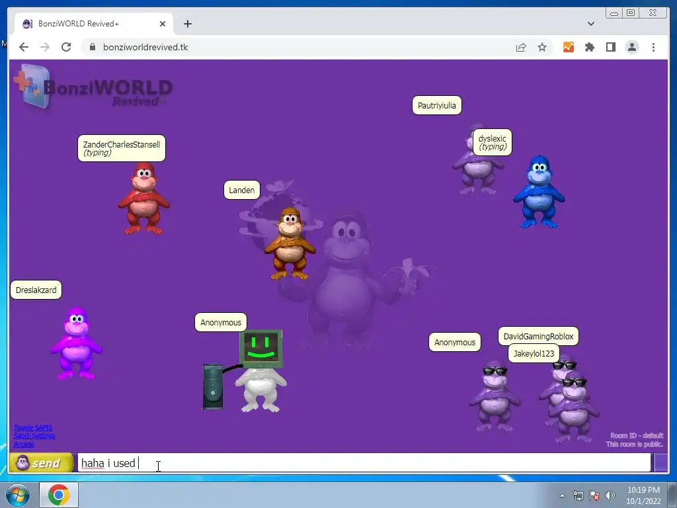Show hidden tray icons arrow
The width and height of the screenshot is (677, 508).
pyautogui.click(x=562, y=495)
